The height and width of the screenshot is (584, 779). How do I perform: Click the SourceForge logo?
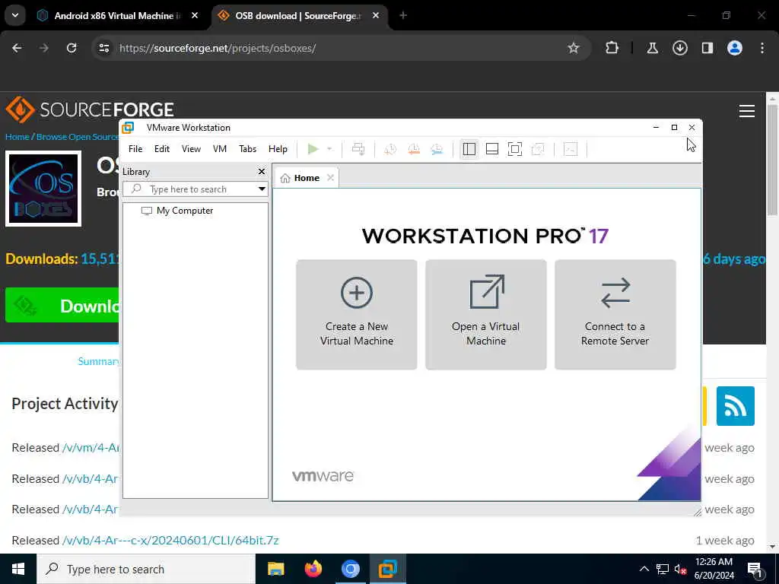[x=90, y=109]
